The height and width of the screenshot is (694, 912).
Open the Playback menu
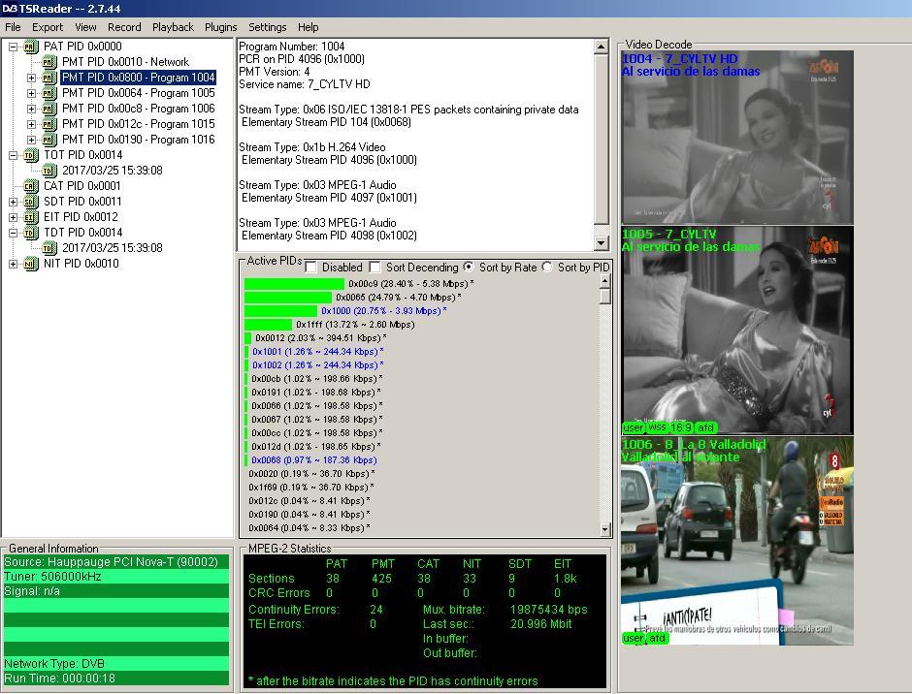[173, 27]
